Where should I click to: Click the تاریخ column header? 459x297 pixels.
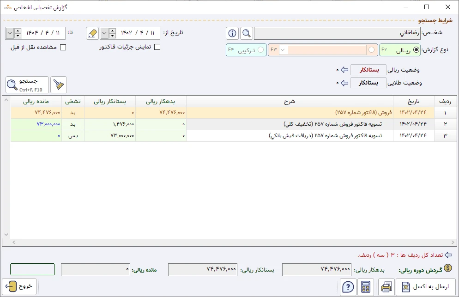[414, 101]
